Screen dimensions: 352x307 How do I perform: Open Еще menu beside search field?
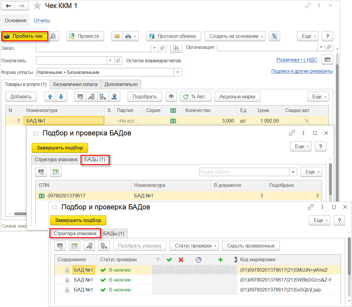[311, 172]
